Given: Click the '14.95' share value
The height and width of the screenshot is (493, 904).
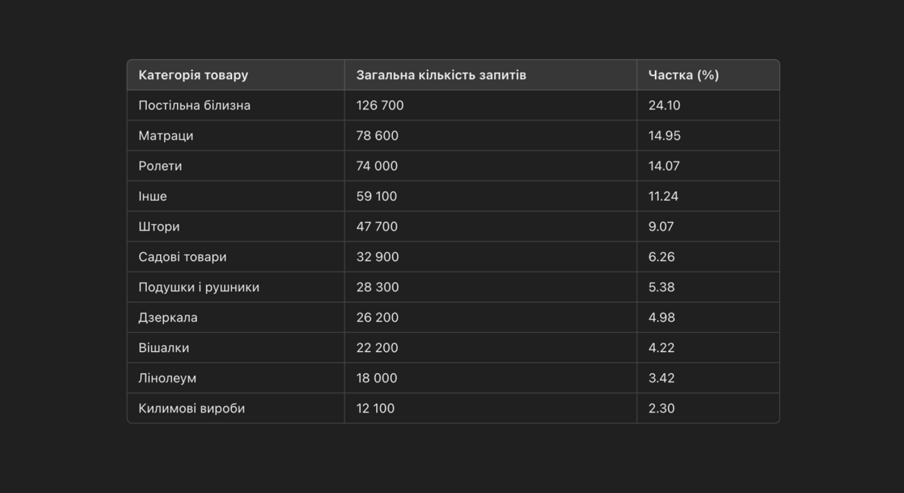Looking at the screenshot, I should [664, 136].
